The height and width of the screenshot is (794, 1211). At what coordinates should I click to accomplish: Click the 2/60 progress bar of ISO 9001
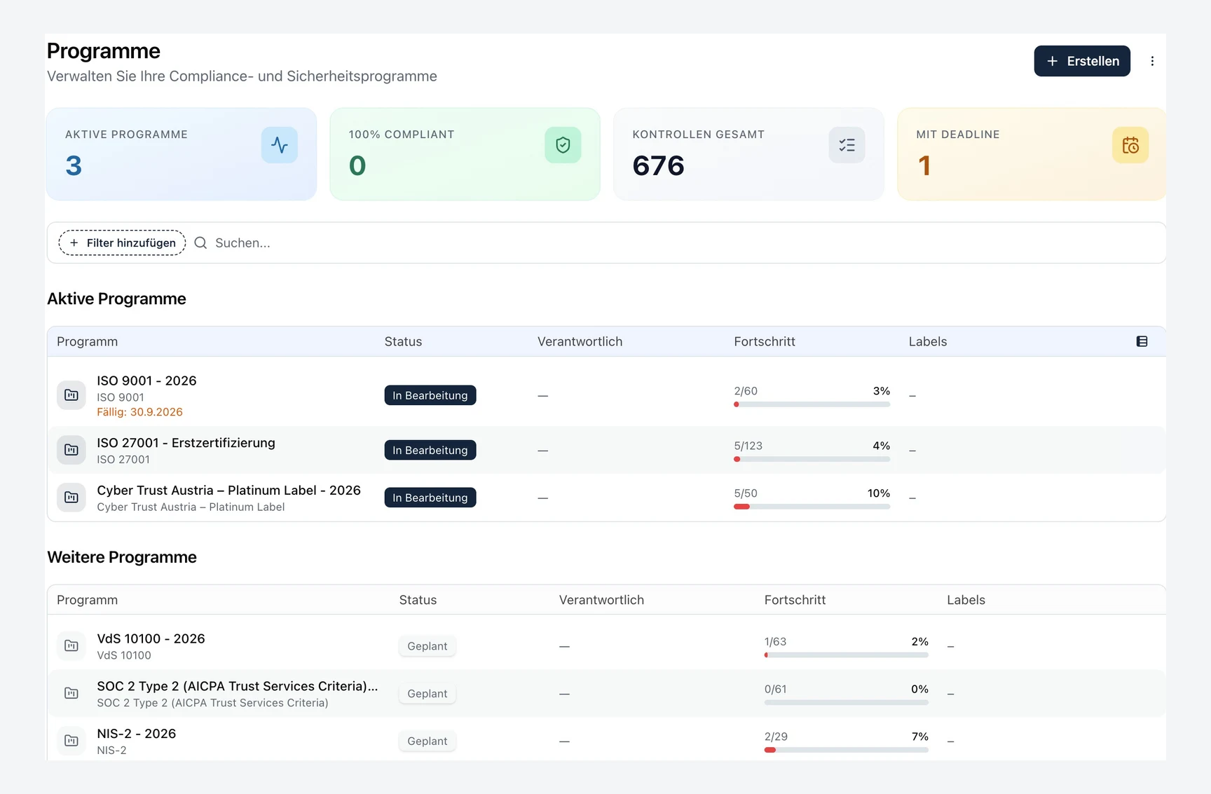812,404
